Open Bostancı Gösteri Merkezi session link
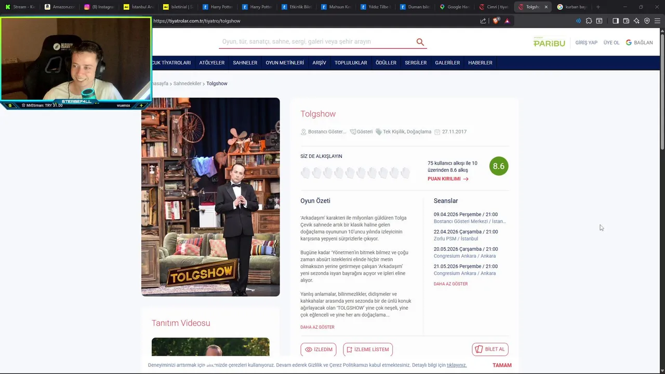The height and width of the screenshot is (374, 665). [470, 221]
